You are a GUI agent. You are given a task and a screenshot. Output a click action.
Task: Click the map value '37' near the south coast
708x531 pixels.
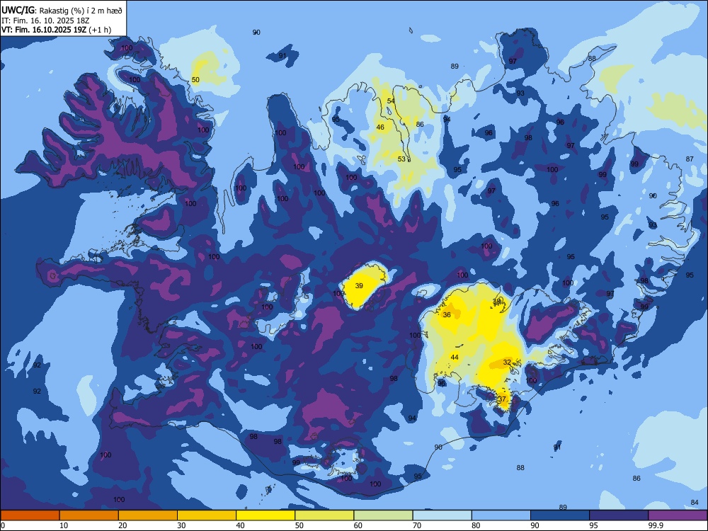click(x=502, y=399)
